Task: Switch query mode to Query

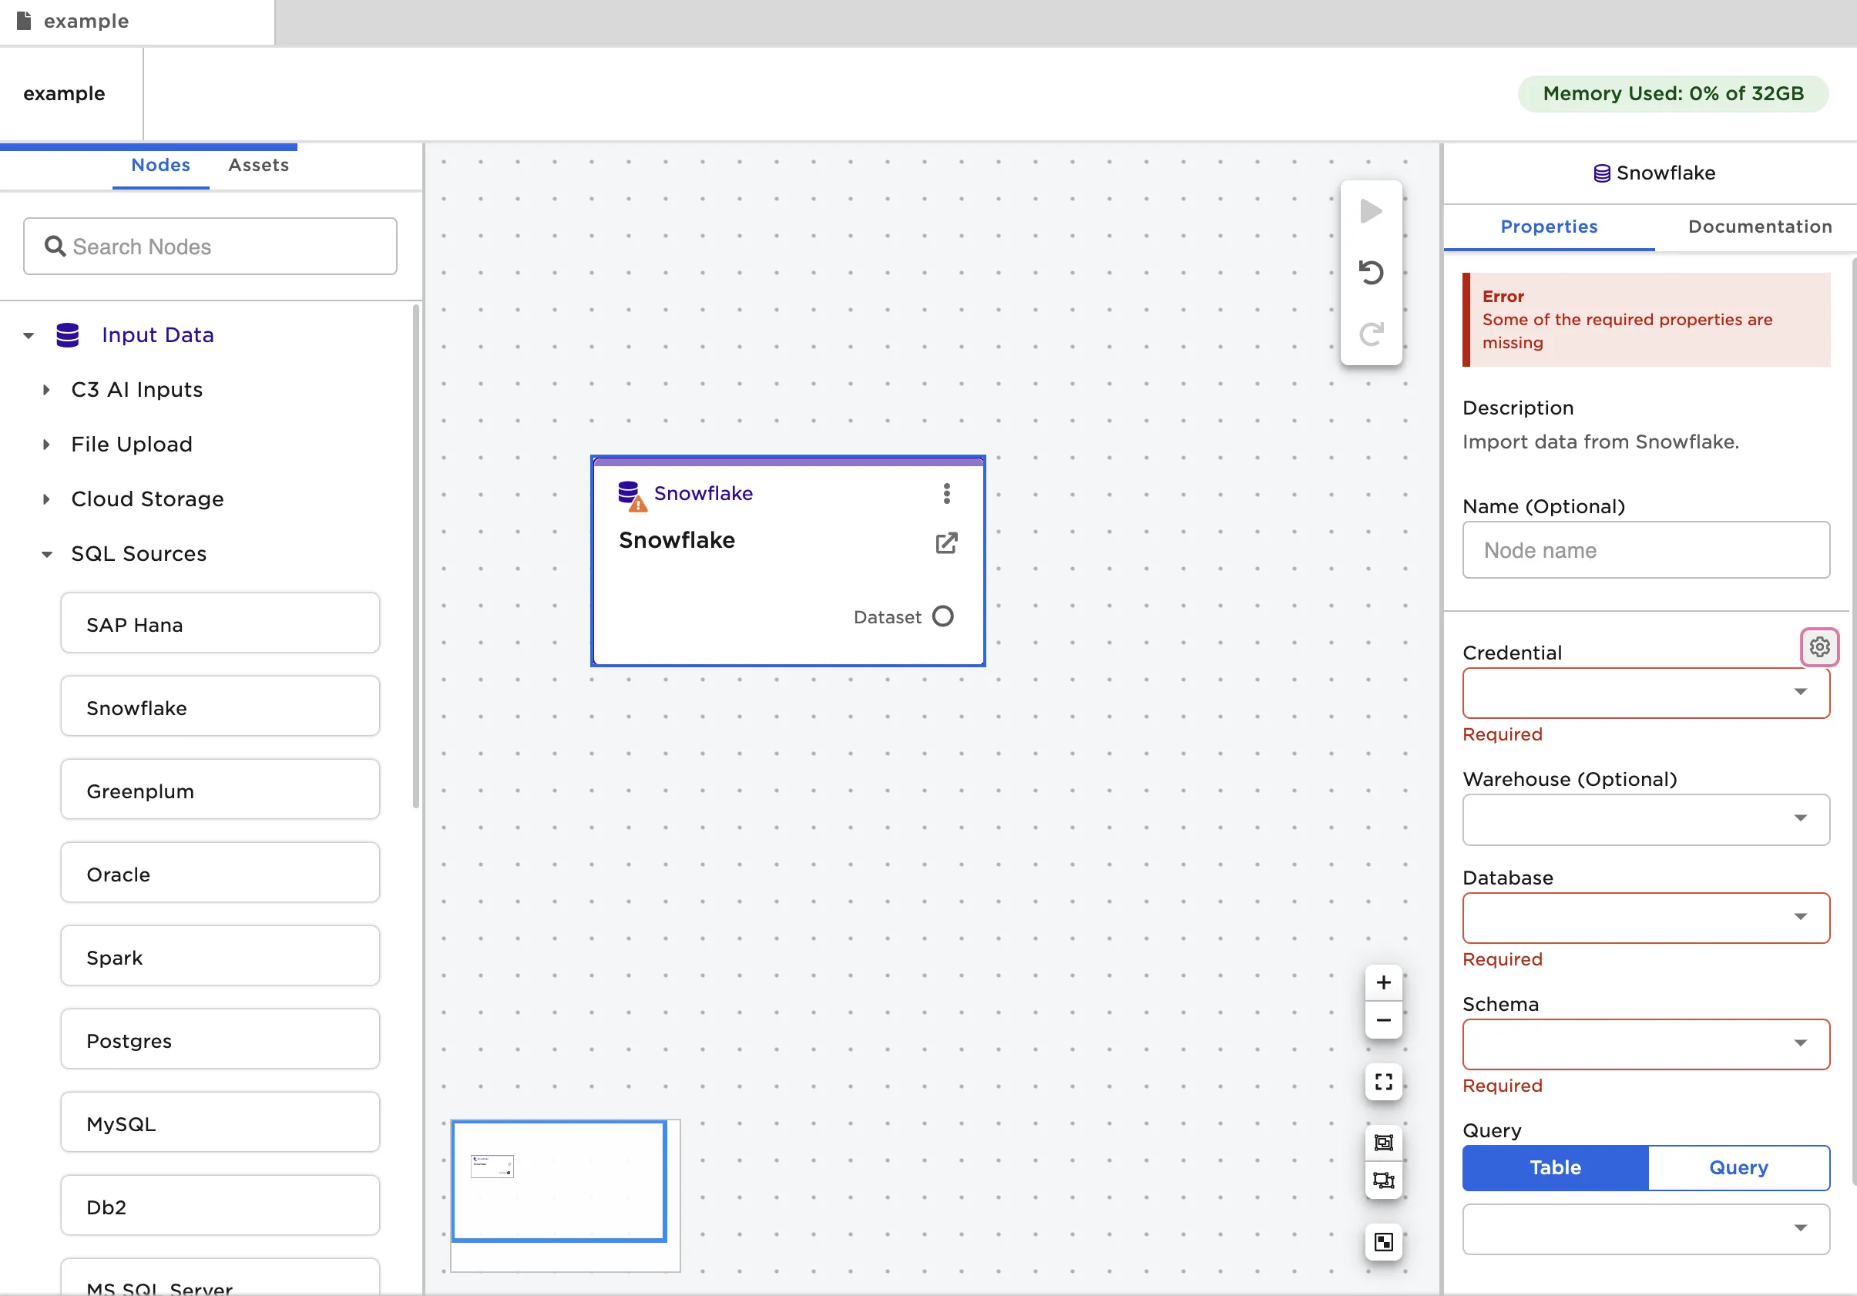Action: click(x=1738, y=1167)
